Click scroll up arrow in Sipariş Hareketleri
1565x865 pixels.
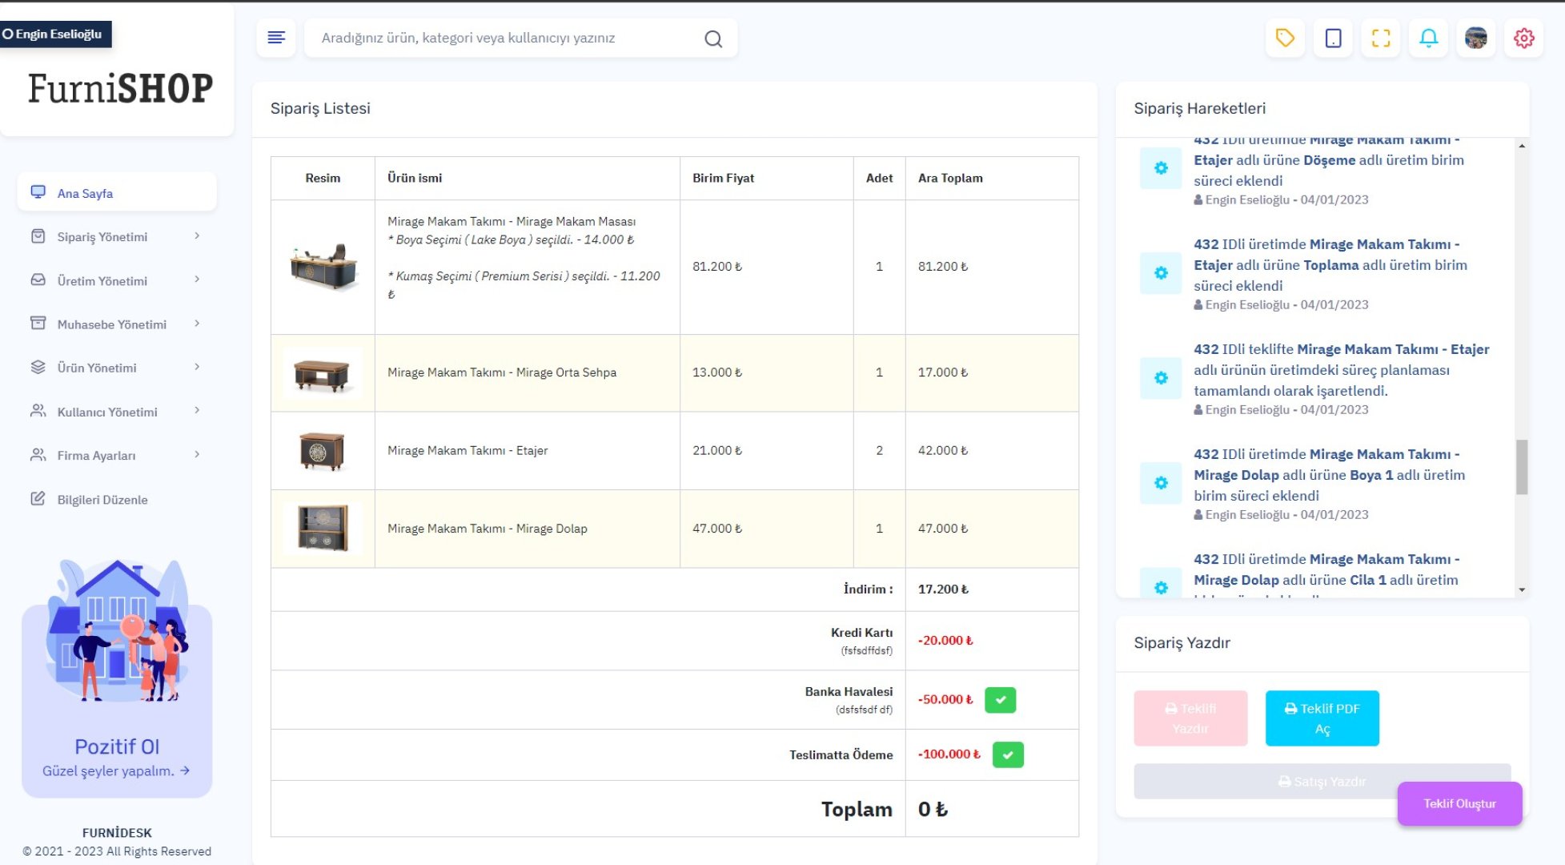[1522, 146]
